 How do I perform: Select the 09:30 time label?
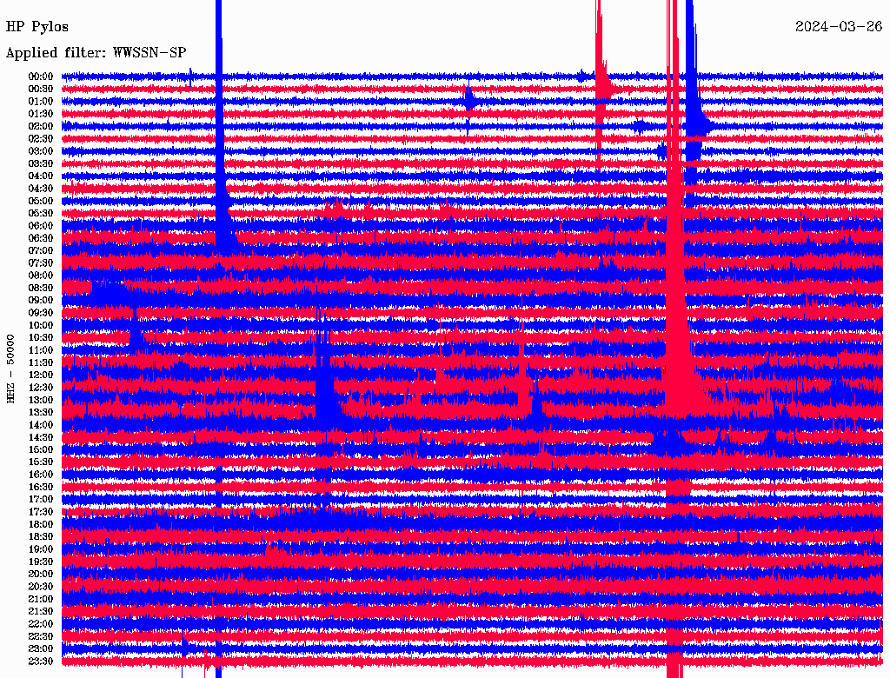[40, 312]
